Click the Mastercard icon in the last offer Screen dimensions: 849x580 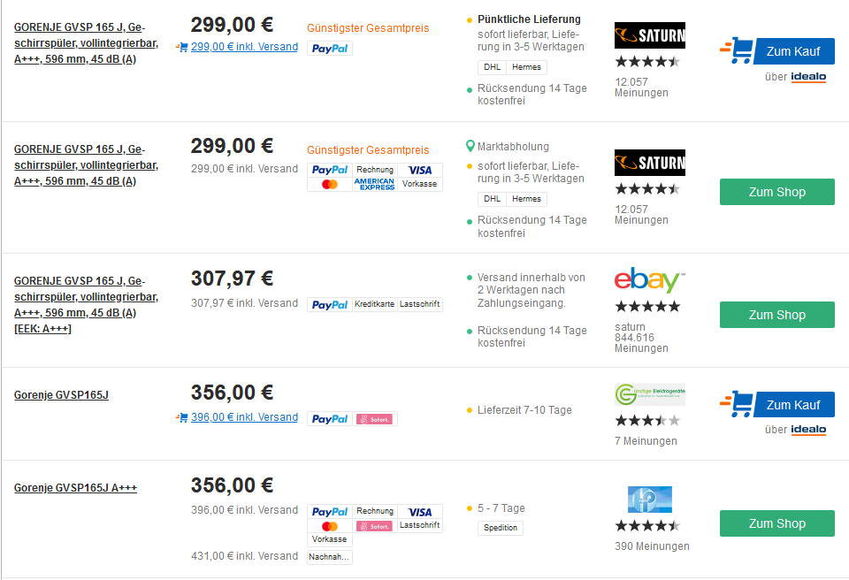coord(330,526)
